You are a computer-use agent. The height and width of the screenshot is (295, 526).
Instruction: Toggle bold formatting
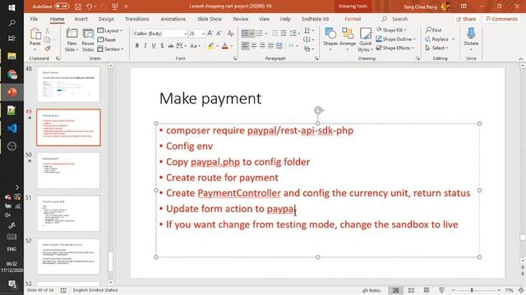[137, 46]
